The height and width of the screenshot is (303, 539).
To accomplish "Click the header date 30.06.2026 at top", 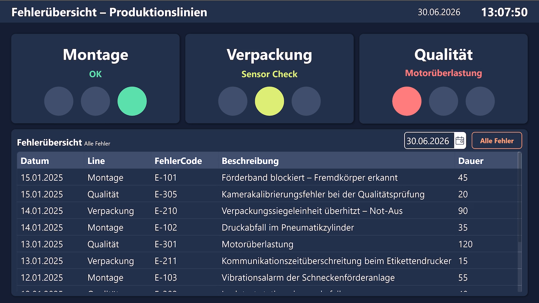I will coord(439,12).
